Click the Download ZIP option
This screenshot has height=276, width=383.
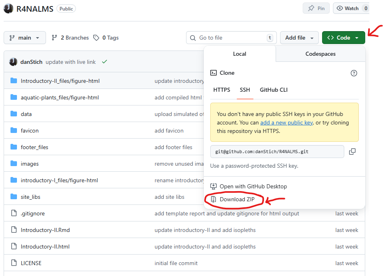tap(237, 199)
